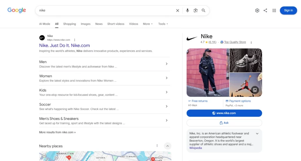
Task: Click the share icon in header
Action: [x=265, y=11]
